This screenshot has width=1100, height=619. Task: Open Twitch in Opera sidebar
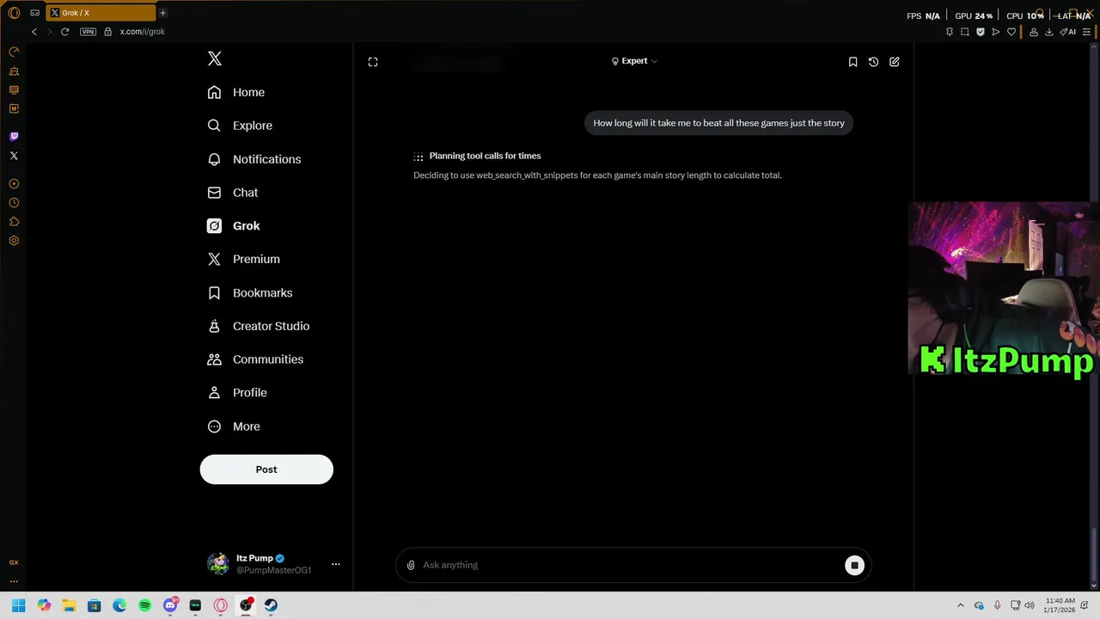(14, 137)
